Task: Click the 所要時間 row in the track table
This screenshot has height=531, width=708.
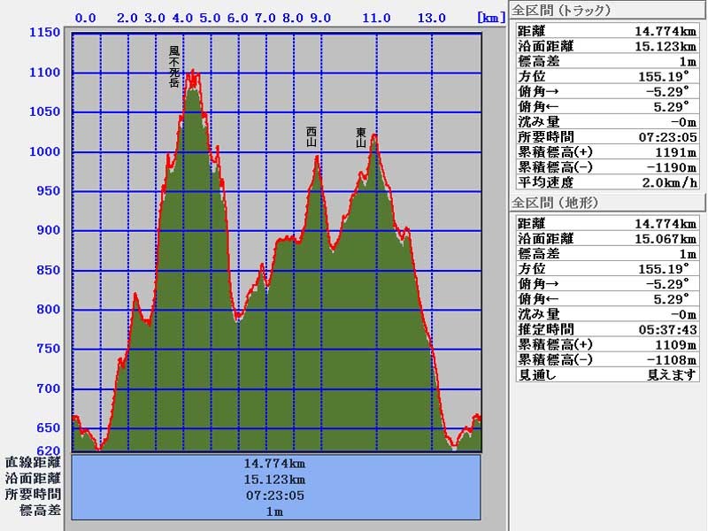Action: 605,137
